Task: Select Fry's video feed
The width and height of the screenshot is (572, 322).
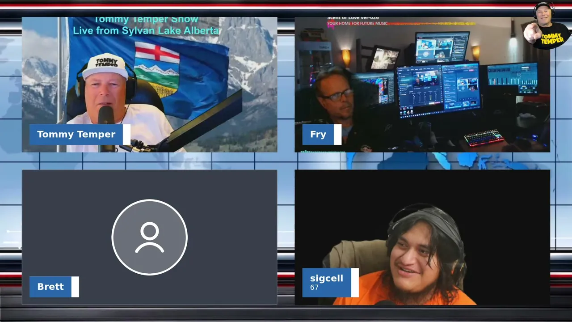Action: pos(422,85)
